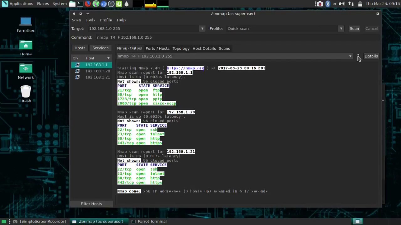
Task: Open the Network desktop icon
Action: [x=26, y=72]
